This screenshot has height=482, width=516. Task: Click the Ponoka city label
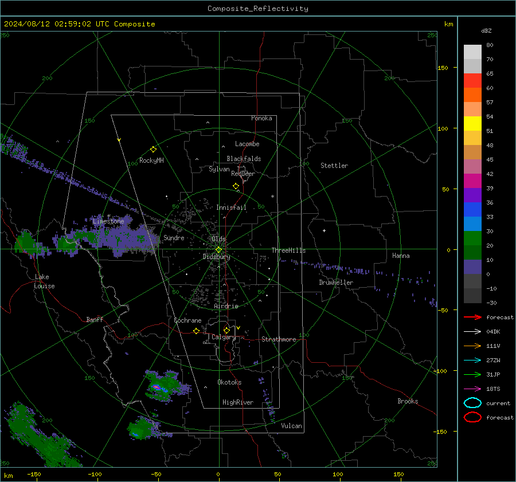[261, 118]
